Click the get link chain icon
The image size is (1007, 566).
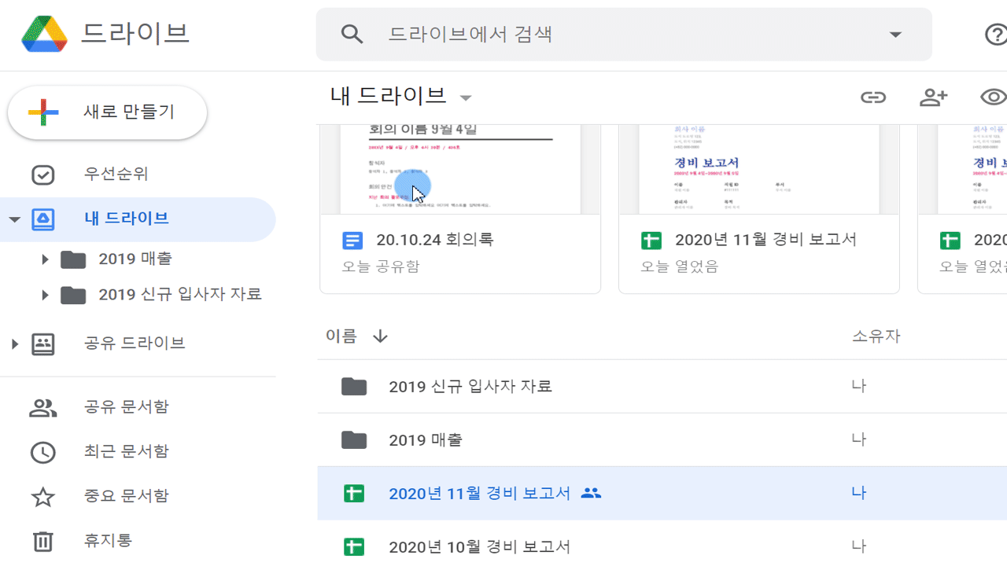pos(873,97)
